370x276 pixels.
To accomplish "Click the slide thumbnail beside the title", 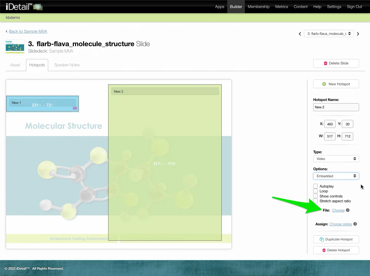I will [x=15, y=47].
